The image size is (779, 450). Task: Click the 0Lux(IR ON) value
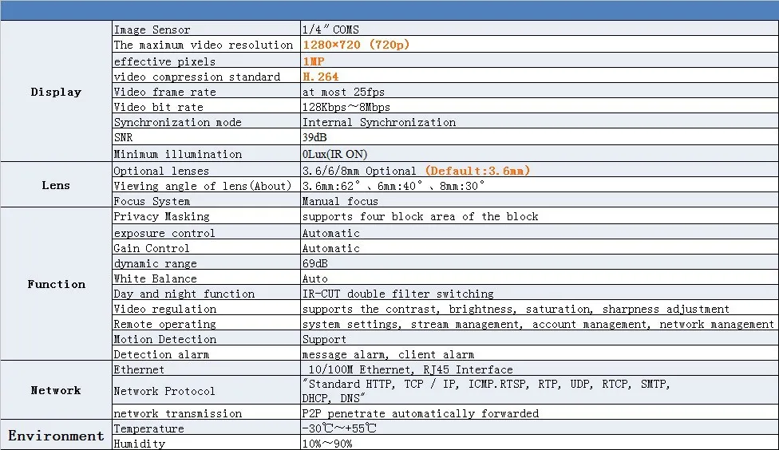tap(335, 154)
